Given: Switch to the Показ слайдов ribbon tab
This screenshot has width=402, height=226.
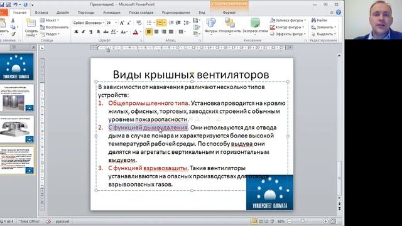Looking at the screenshot, I should coord(141,13).
